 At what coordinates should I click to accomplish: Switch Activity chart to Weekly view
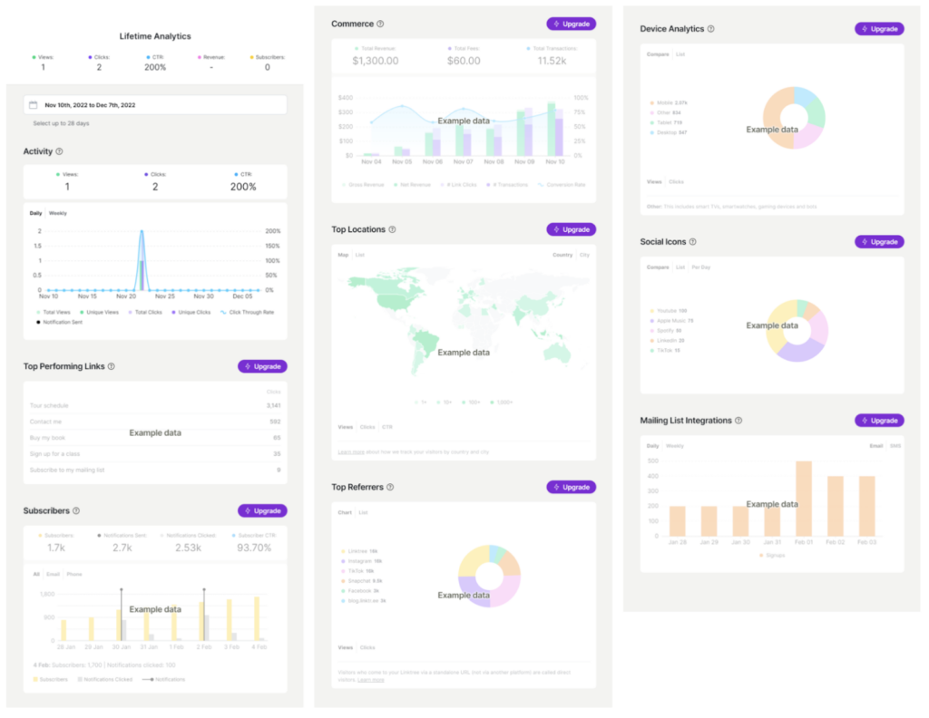(57, 213)
